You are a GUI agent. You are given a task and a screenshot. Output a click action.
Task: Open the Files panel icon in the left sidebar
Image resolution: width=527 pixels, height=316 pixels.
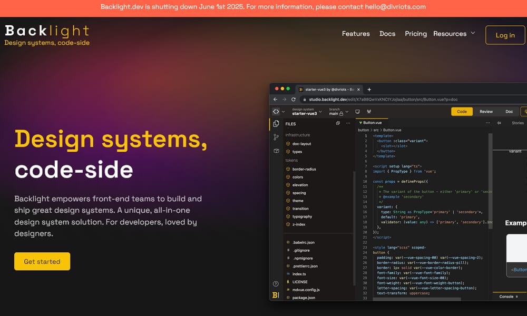click(x=276, y=123)
